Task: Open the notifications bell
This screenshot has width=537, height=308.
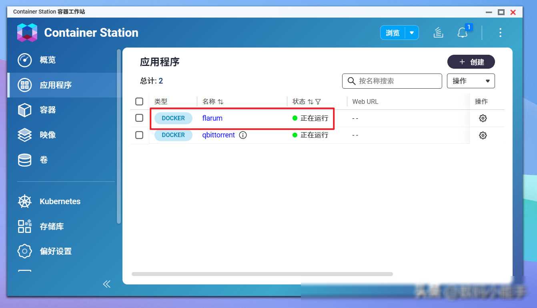Action: pos(463,33)
